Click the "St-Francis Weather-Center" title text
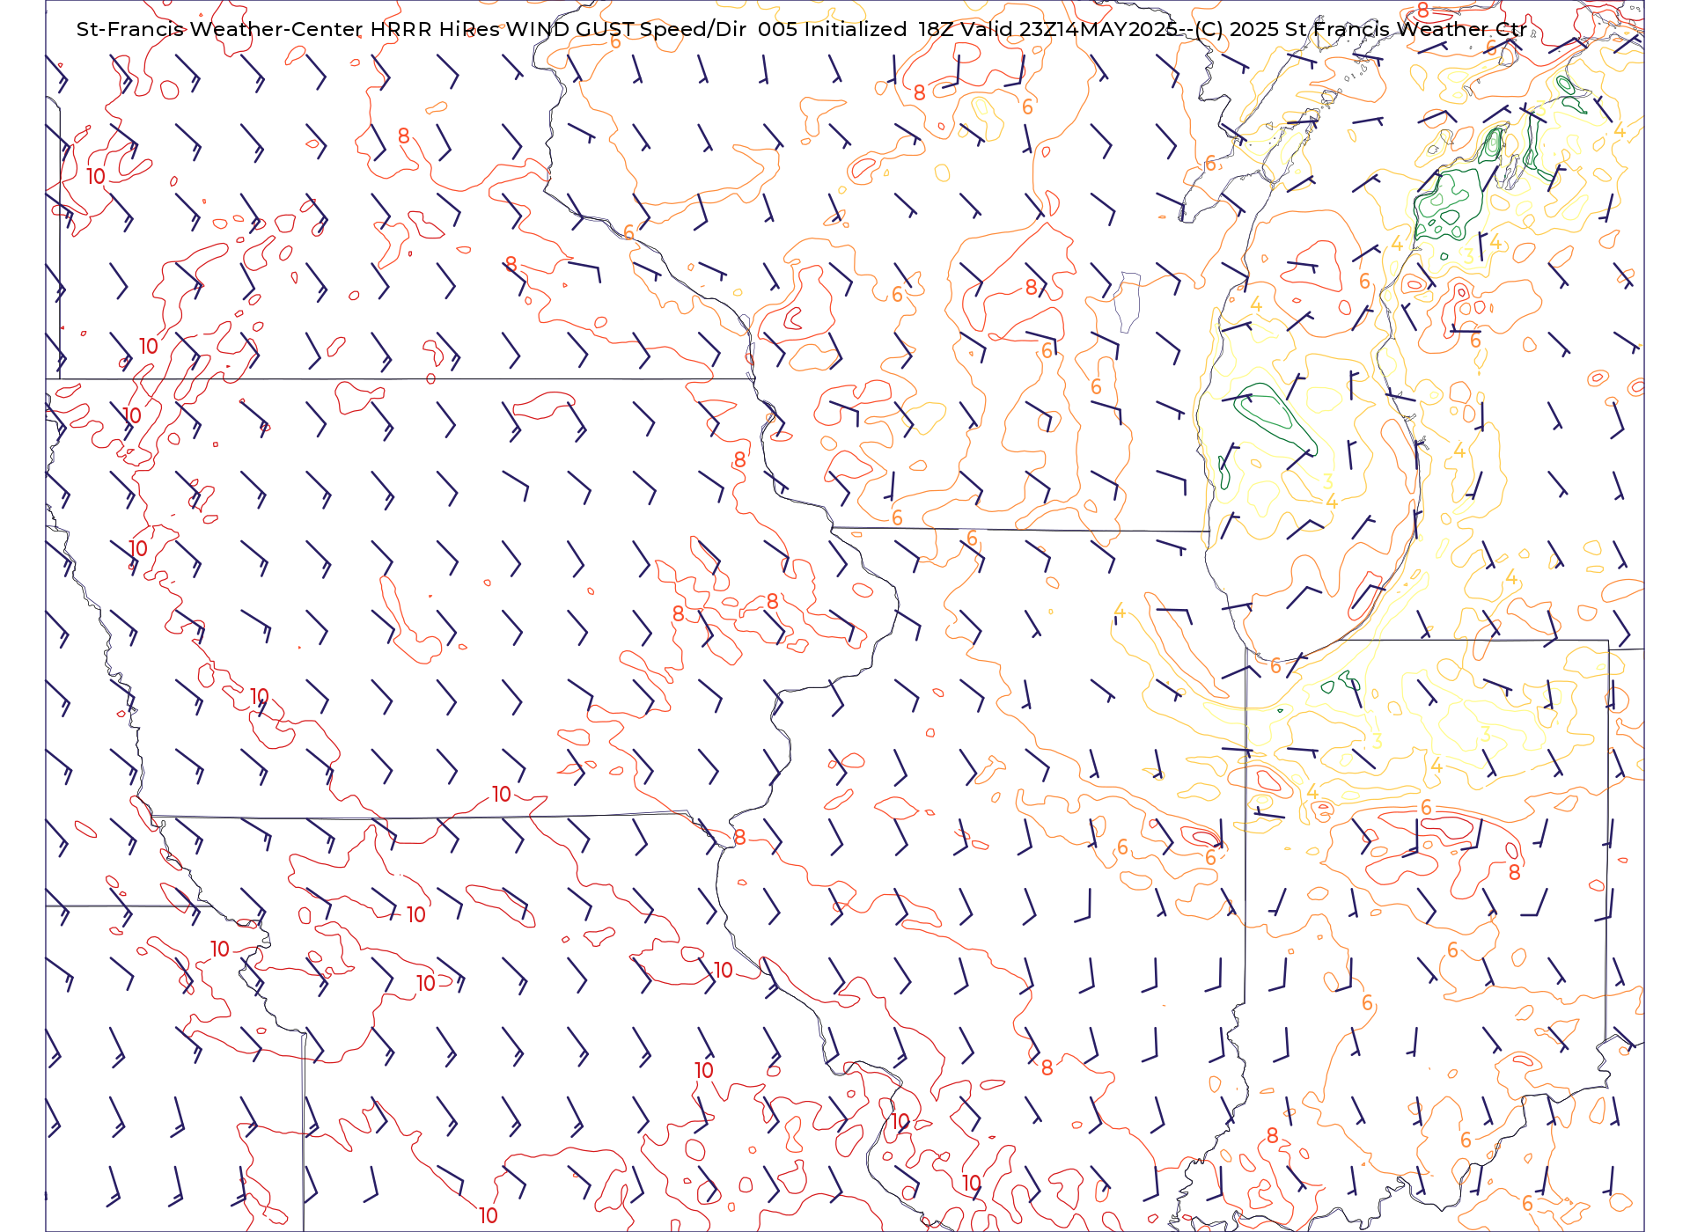Viewport: 1690px width, 1232px height. tap(220, 29)
